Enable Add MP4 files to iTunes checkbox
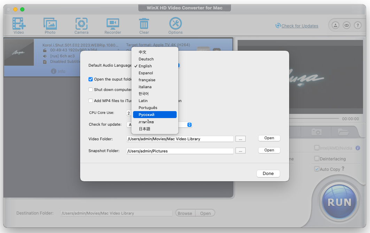This screenshot has height=233, width=370. [x=91, y=101]
